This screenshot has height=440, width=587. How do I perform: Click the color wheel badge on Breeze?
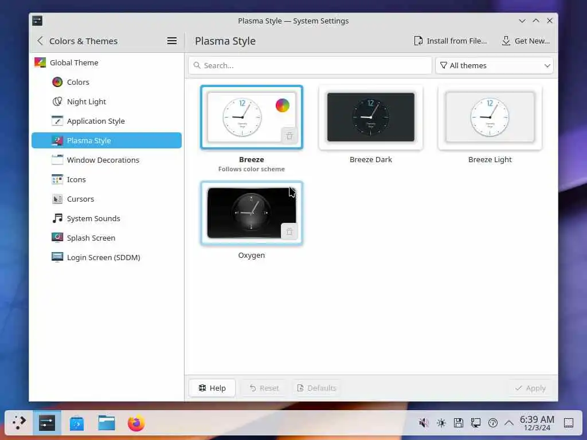coord(283,105)
